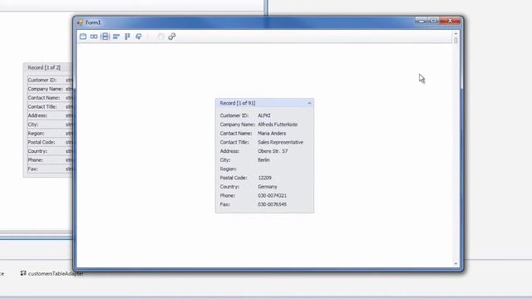Click the pan hand icon in toolbar

[x=160, y=37]
